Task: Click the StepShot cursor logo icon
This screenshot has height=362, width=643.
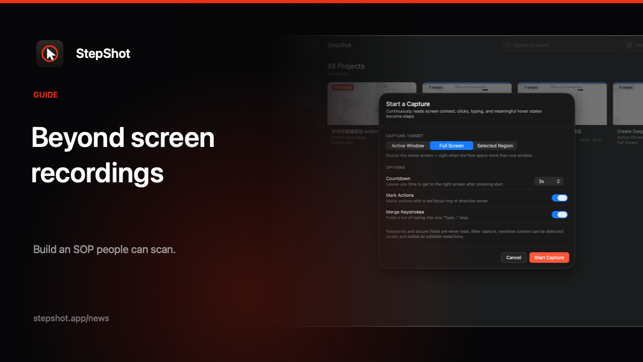Action: [50, 54]
